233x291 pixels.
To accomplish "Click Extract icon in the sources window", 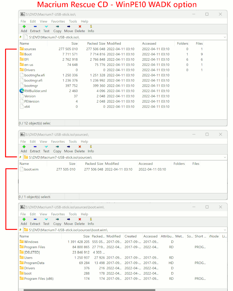I will tap(35, 147).
